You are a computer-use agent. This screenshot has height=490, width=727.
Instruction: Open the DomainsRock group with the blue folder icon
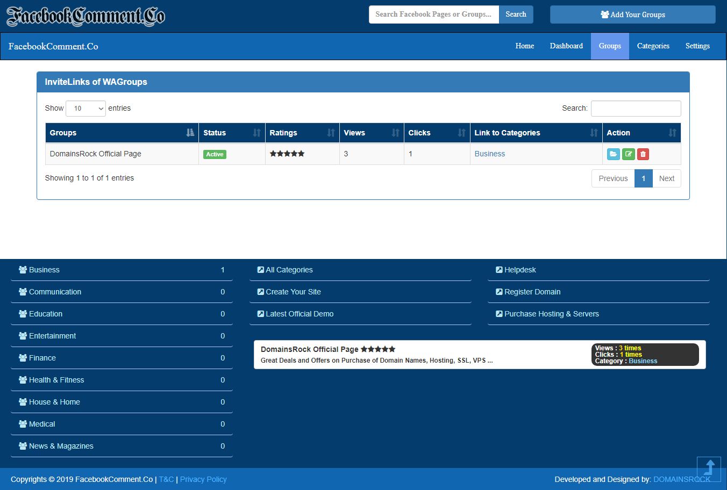[613, 154]
